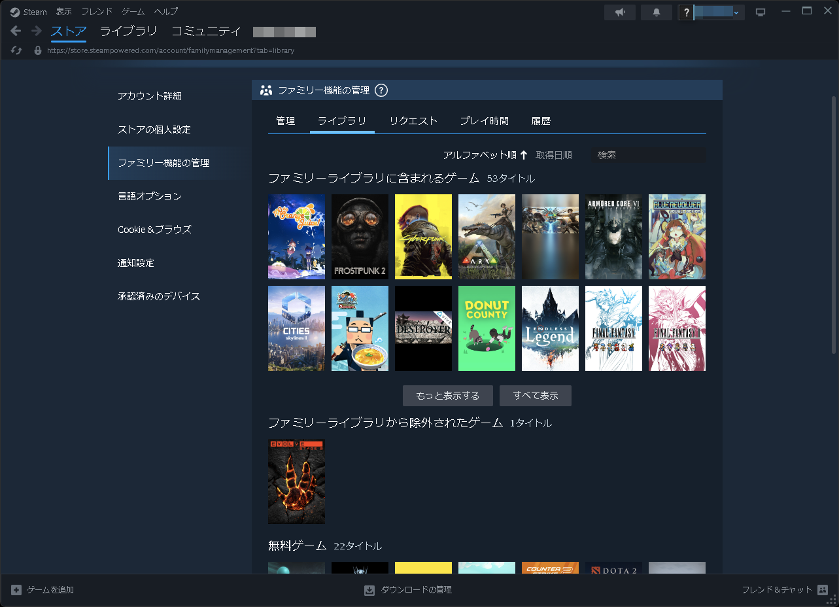Screen dimensions: 839x607
Task: Navigate back using the back arrow
Action: [15, 31]
